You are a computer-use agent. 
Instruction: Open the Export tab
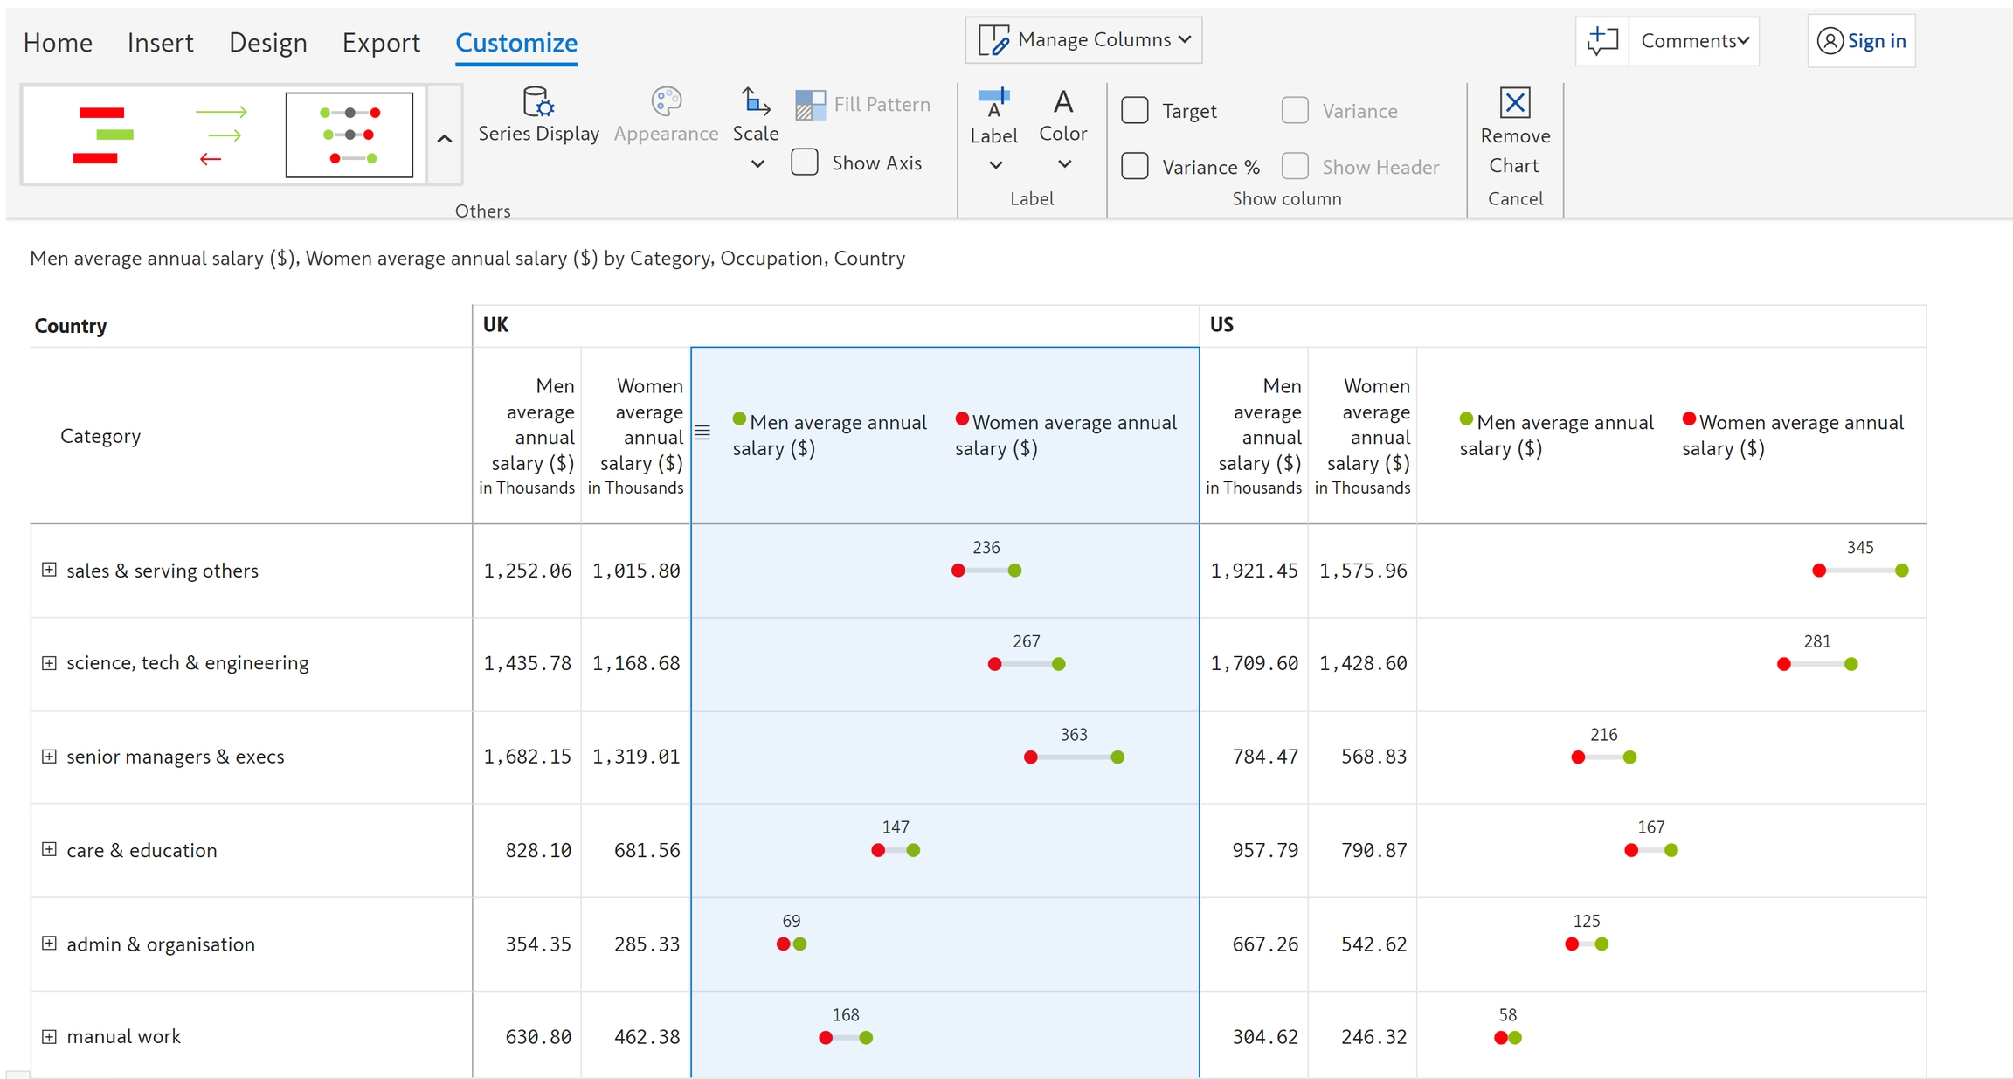click(x=381, y=42)
